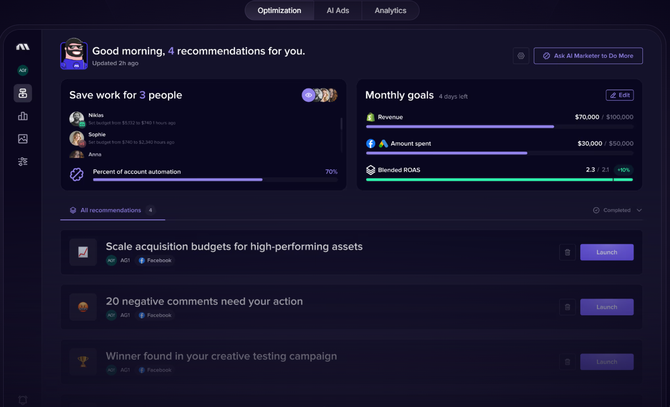
Task: Delete the Scale acquisition budgets recommendation
Action: point(567,252)
